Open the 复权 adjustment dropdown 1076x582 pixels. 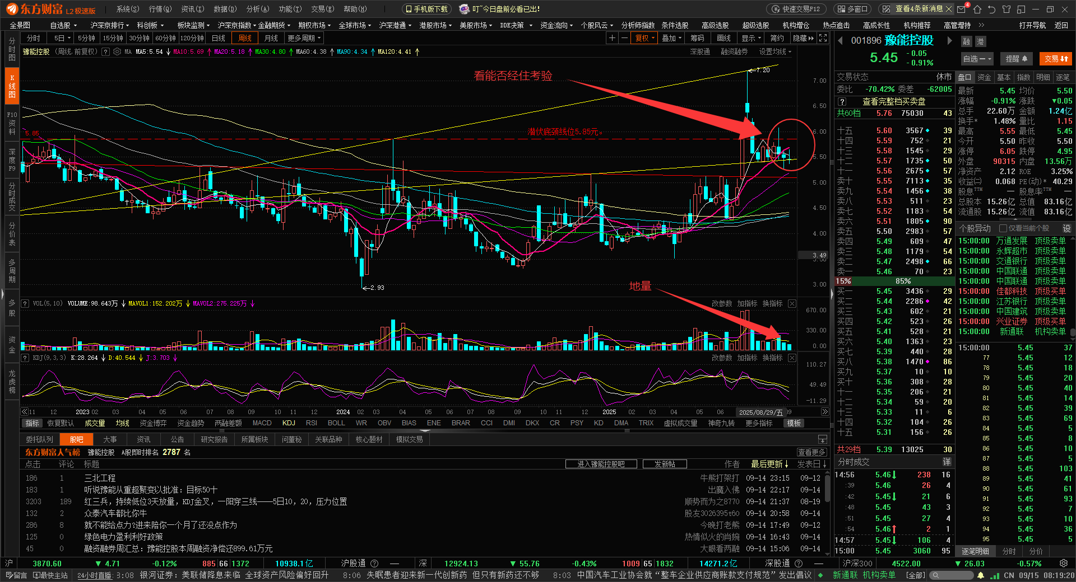[644, 38]
